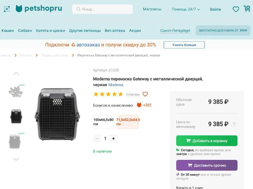
Task: Add product to wishlist heart near reviews
Action: [145, 94]
